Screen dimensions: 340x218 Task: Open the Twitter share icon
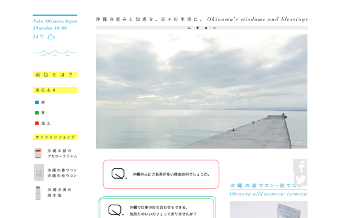pyautogui.click(x=300, y=179)
